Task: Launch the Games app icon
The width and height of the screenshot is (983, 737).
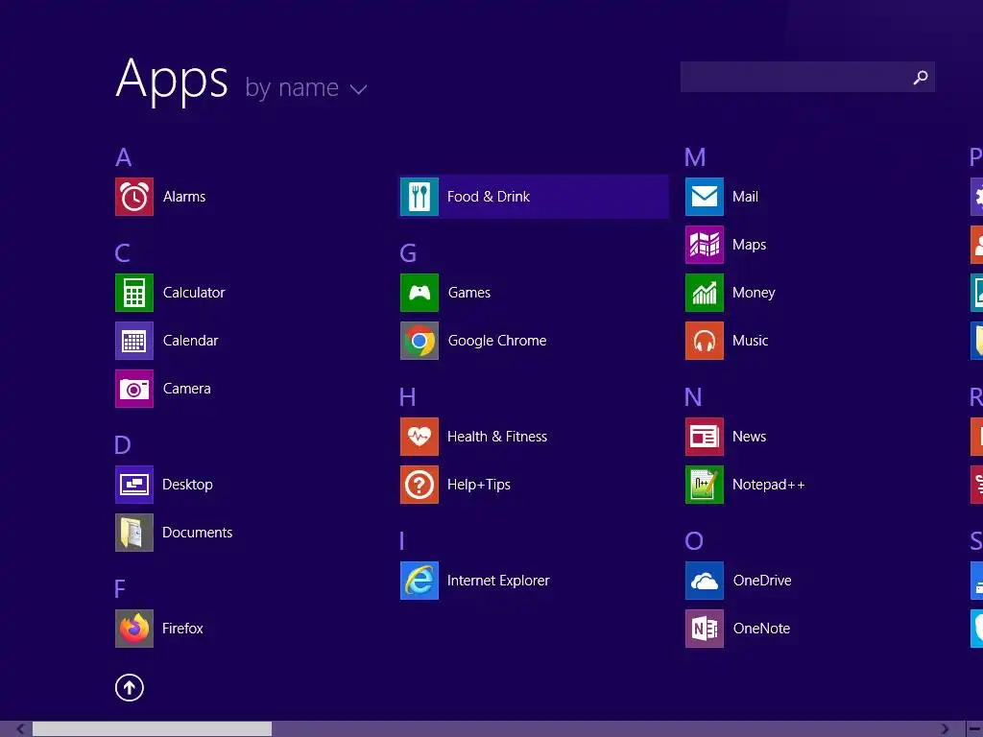Action: click(x=420, y=293)
